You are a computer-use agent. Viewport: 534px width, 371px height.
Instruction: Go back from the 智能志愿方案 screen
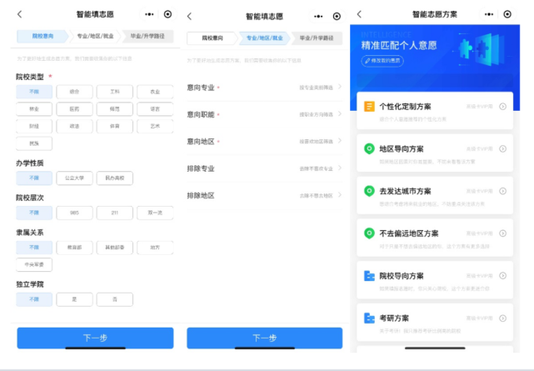click(359, 14)
